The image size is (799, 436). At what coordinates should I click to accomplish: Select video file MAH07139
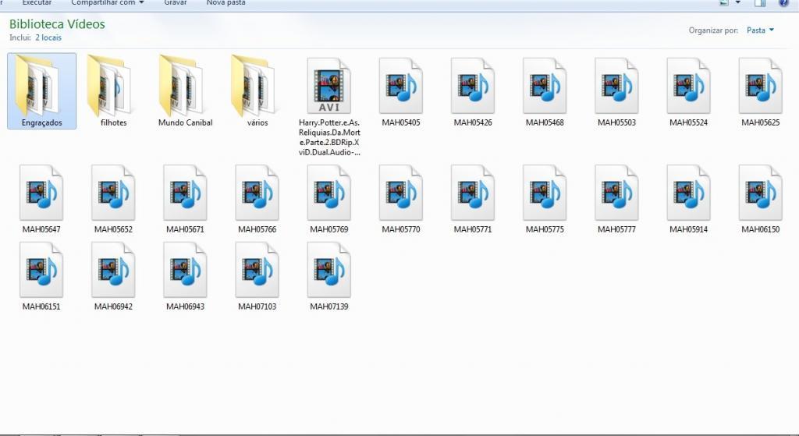[x=329, y=276]
